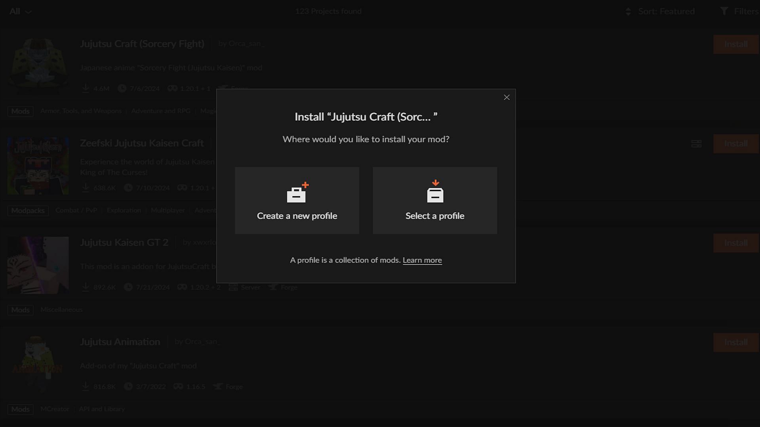Select the Modpacks tab filter
760x427 pixels.
[28, 210]
